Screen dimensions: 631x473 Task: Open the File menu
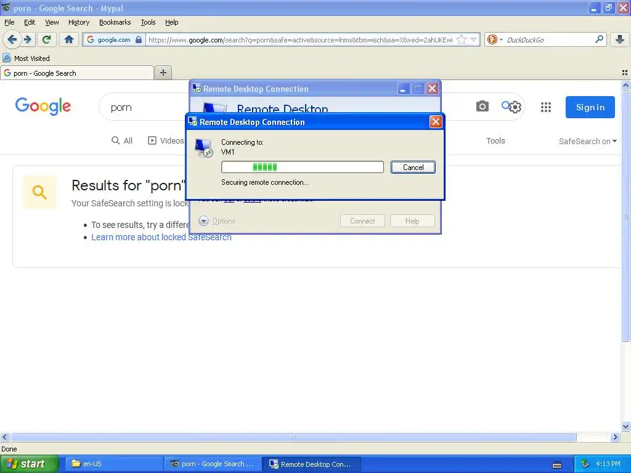pos(9,22)
